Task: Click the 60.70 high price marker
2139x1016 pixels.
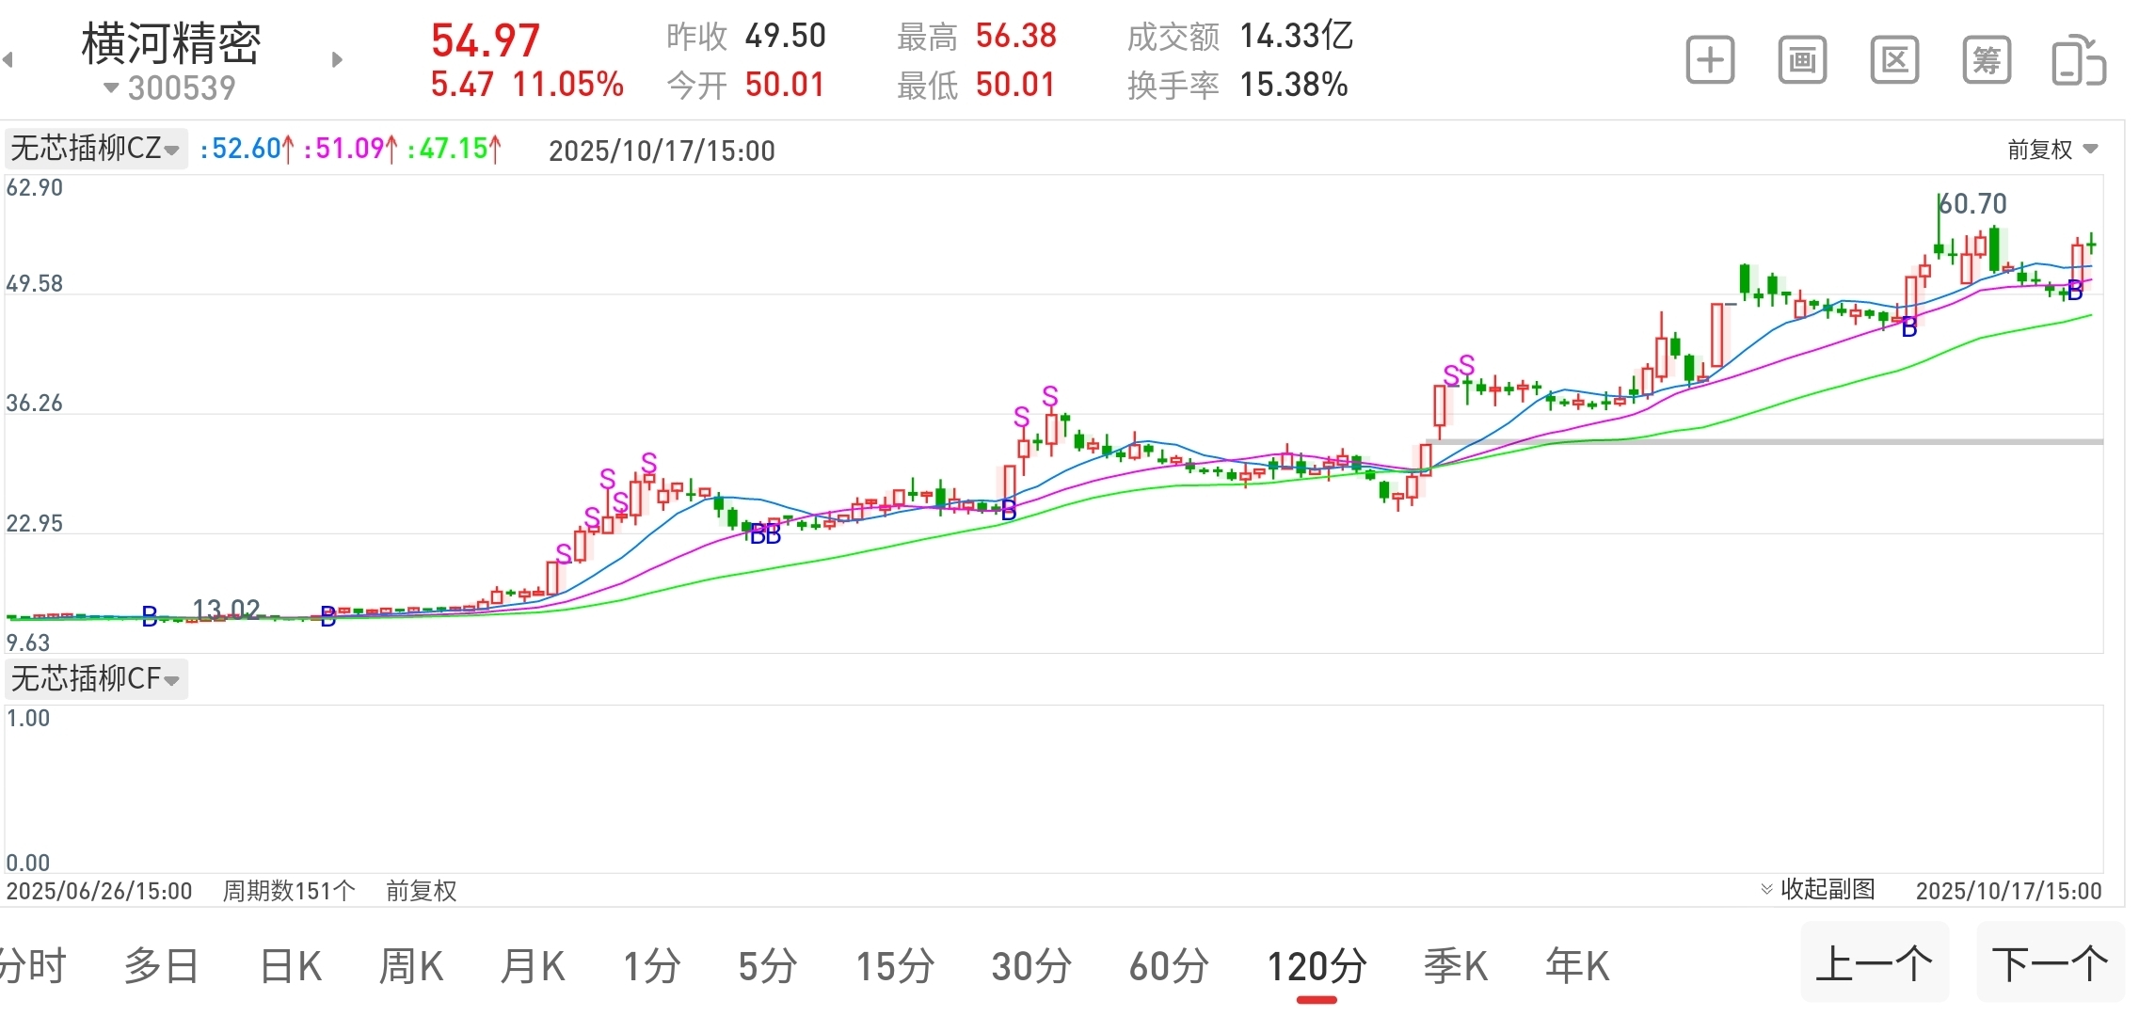Action: pyautogui.click(x=1972, y=204)
